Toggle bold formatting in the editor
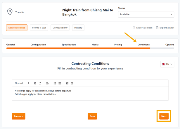 tap(35, 83)
